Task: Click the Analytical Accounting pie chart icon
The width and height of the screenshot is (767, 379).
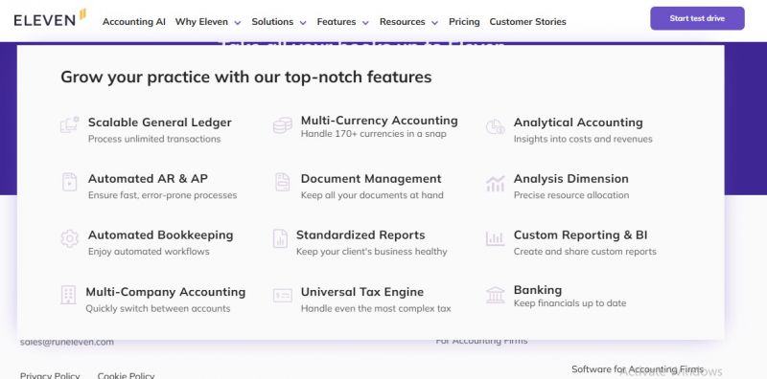Action: pyautogui.click(x=495, y=126)
